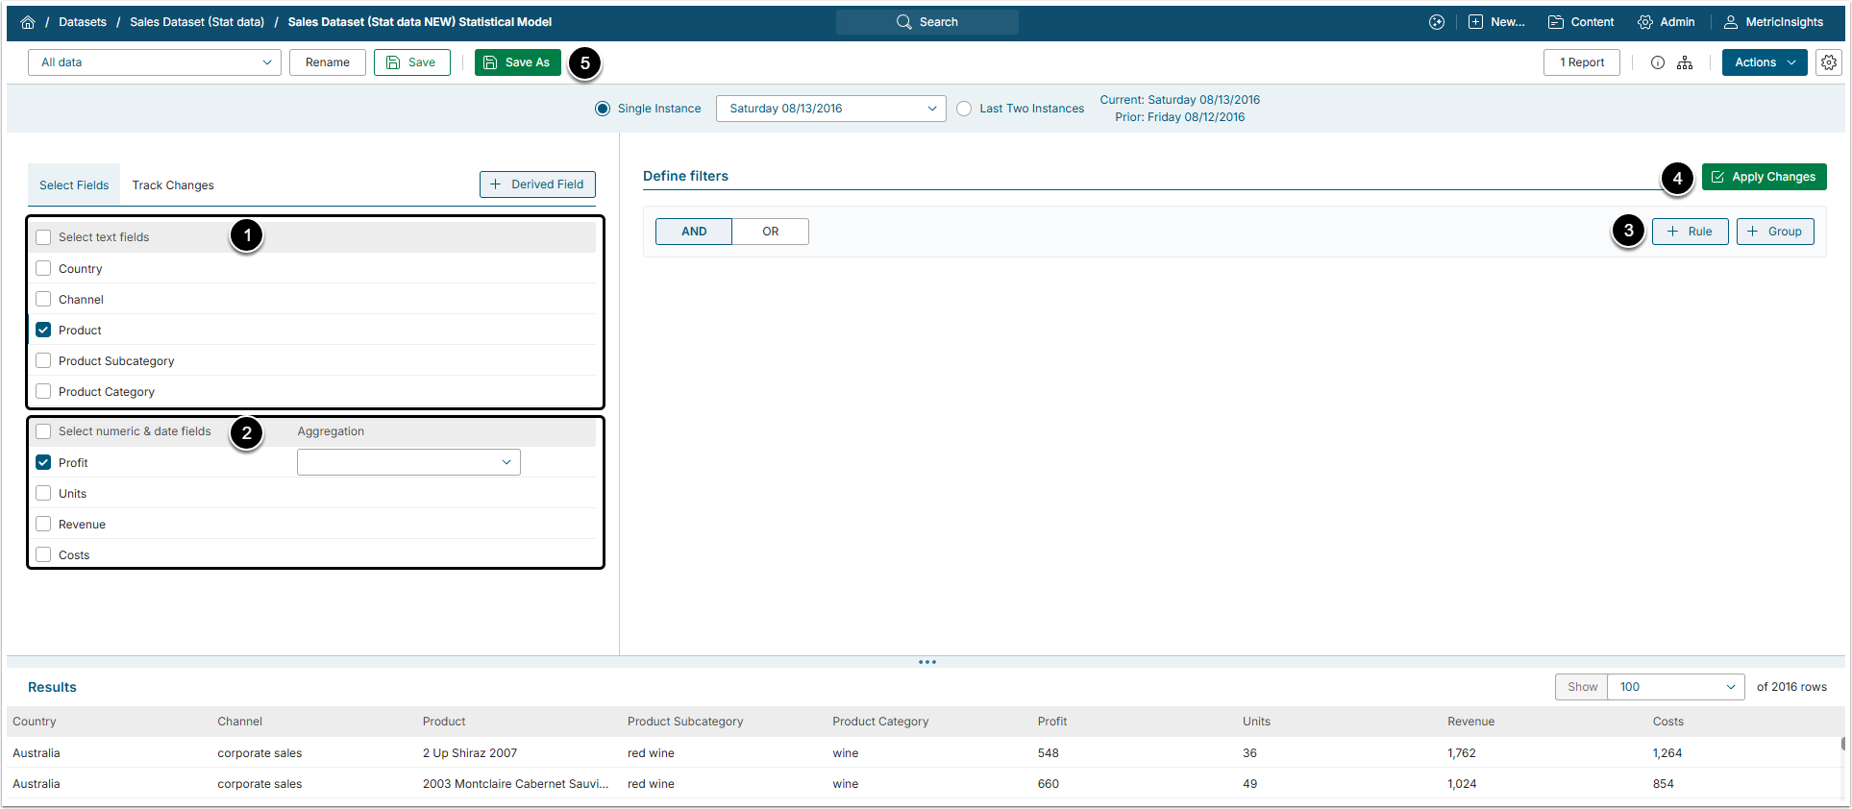Viewport: 1852px width, 809px height.
Task: Click the info circle icon
Action: pyautogui.click(x=1657, y=62)
